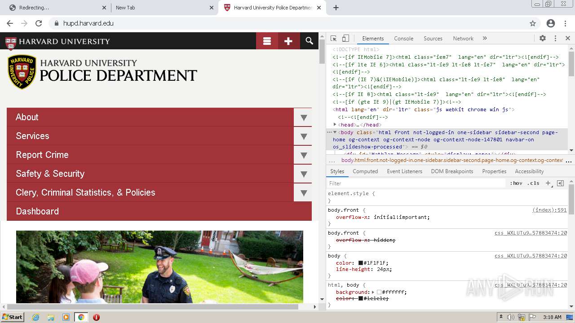This screenshot has height=323, width=575.
Task: Open the Chrome profile avatar
Action: pyautogui.click(x=551, y=23)
